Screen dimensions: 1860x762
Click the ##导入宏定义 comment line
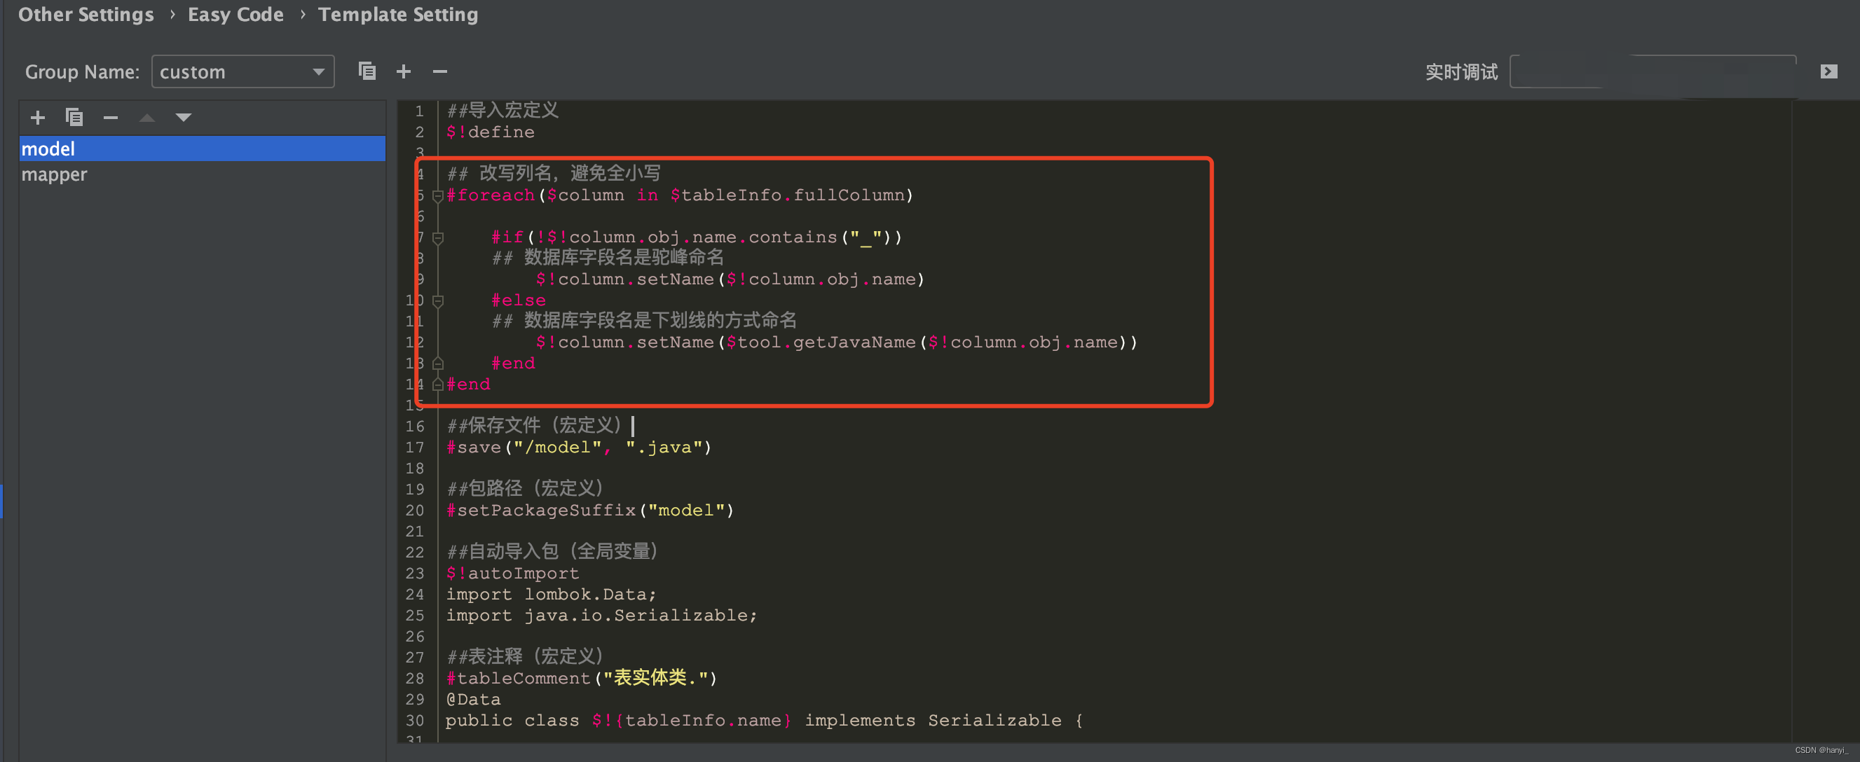pos(502,111)
